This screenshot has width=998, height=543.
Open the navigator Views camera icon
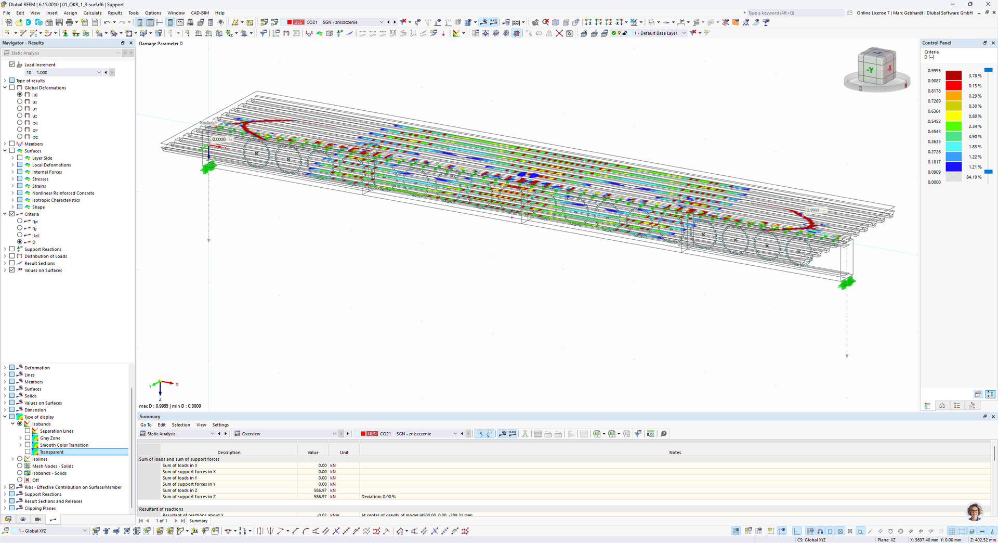(x=38, y=519)
